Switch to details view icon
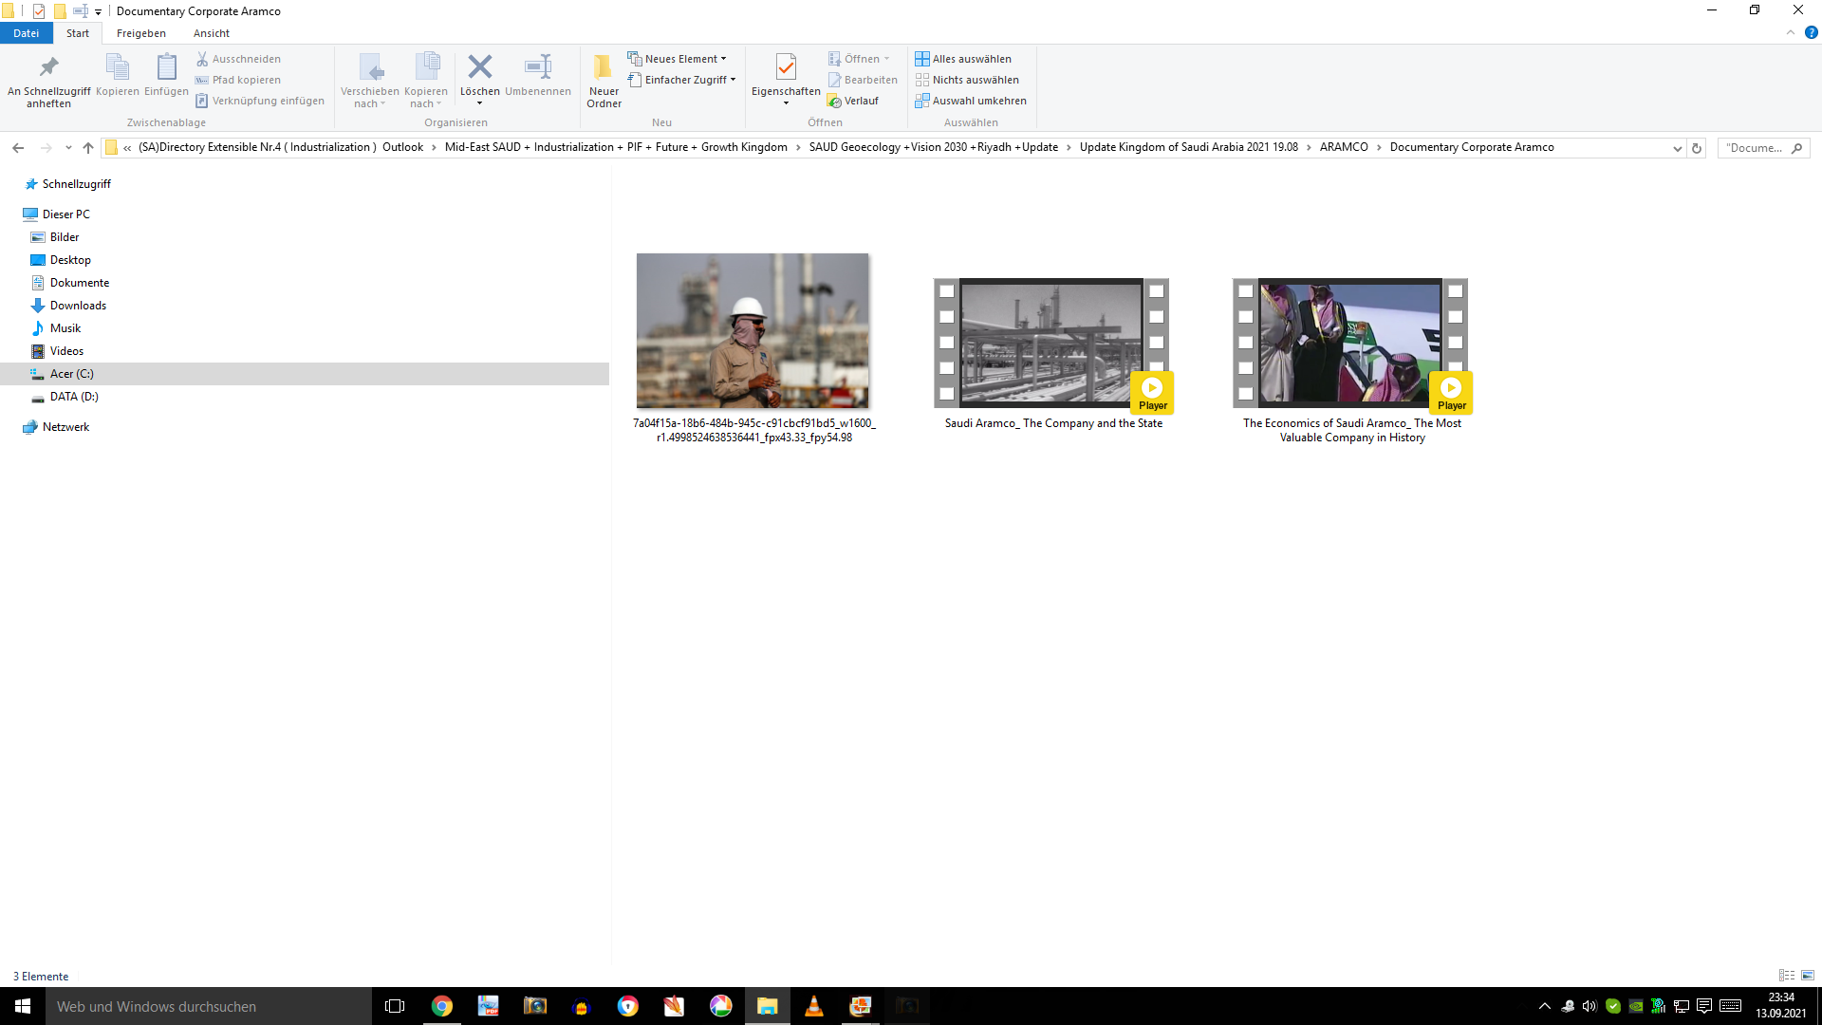The width and height of the screenshot is (1822, 1025). (x=1787, y=976)
